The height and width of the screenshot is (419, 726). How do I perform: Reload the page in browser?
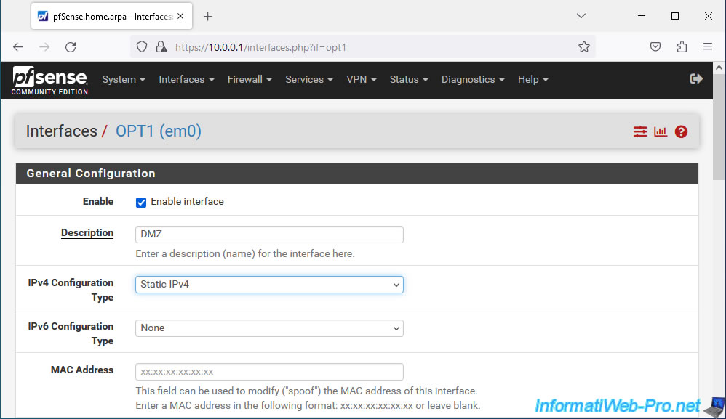coord(71,47)
